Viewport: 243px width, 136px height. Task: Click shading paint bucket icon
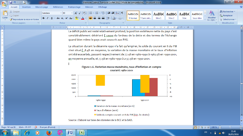click(114, 18)
